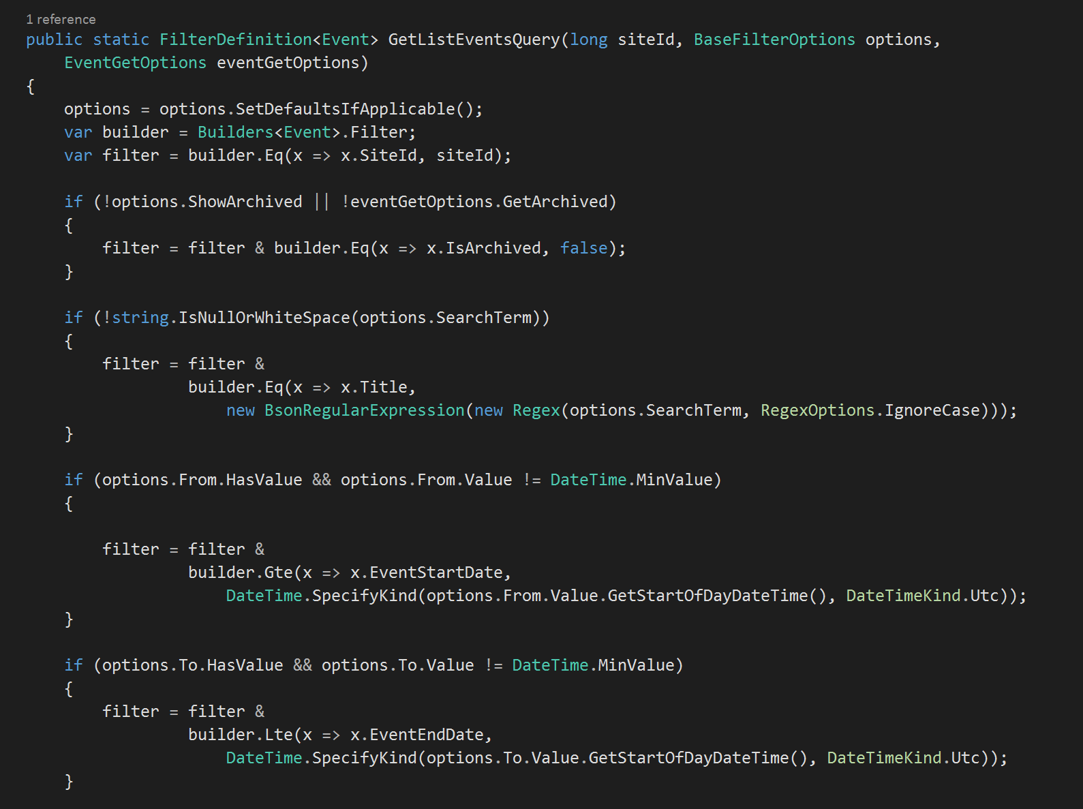The image size is (1083, 809).
Task: Click the method name "GetListEventsQuery"
Action: [474, 40]
